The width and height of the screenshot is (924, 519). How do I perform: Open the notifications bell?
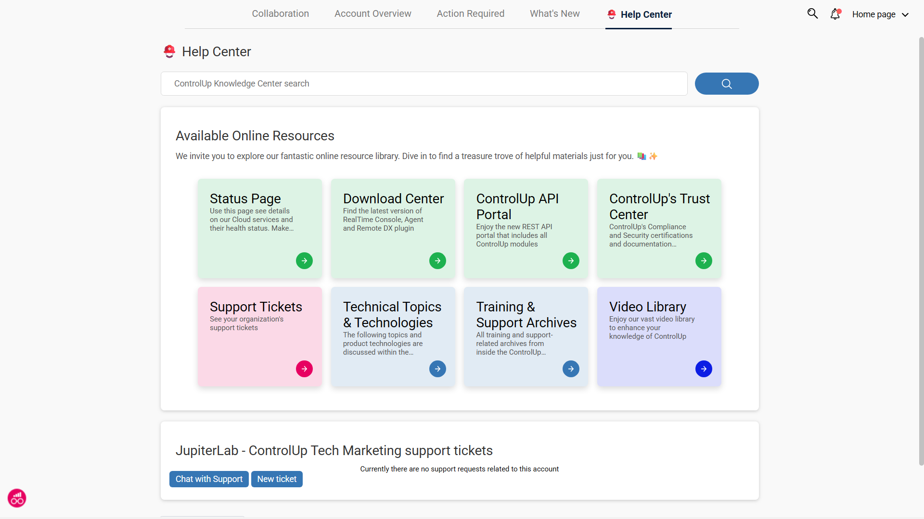[x=835, y=14]
